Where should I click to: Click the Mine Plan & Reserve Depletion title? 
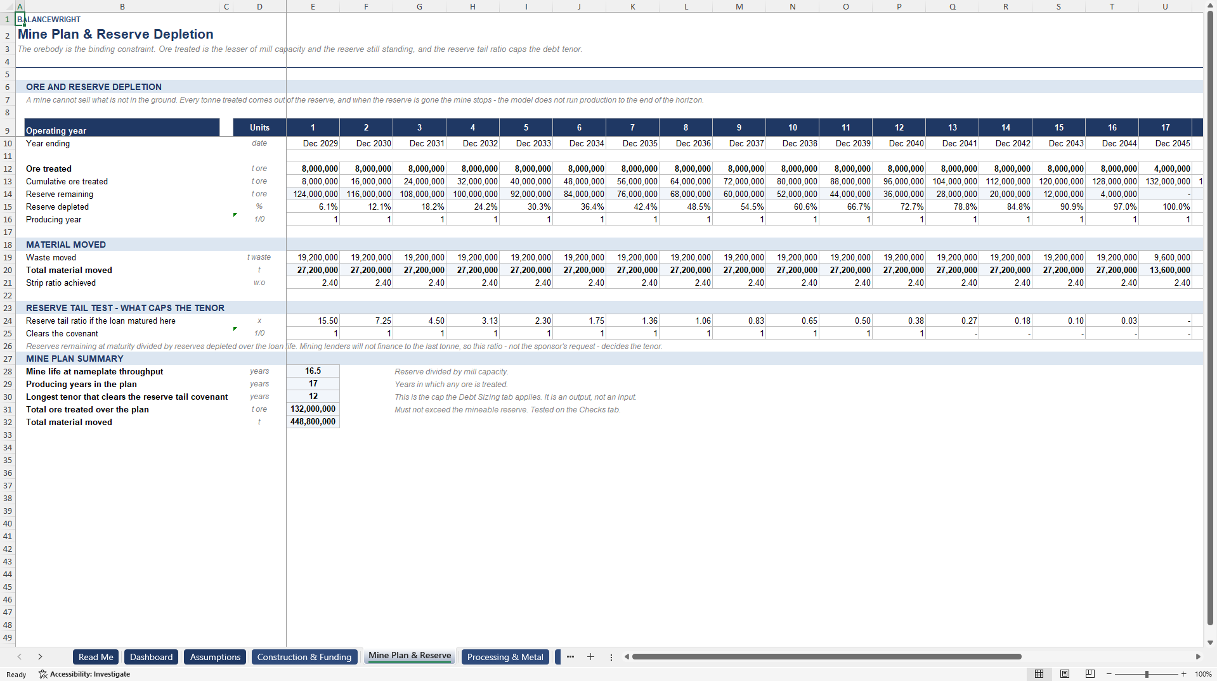[115, 34]
